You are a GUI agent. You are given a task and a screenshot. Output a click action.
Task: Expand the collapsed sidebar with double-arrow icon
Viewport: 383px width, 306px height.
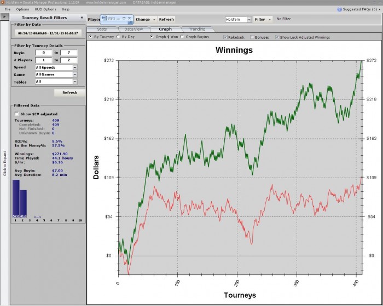pos(4,17)
